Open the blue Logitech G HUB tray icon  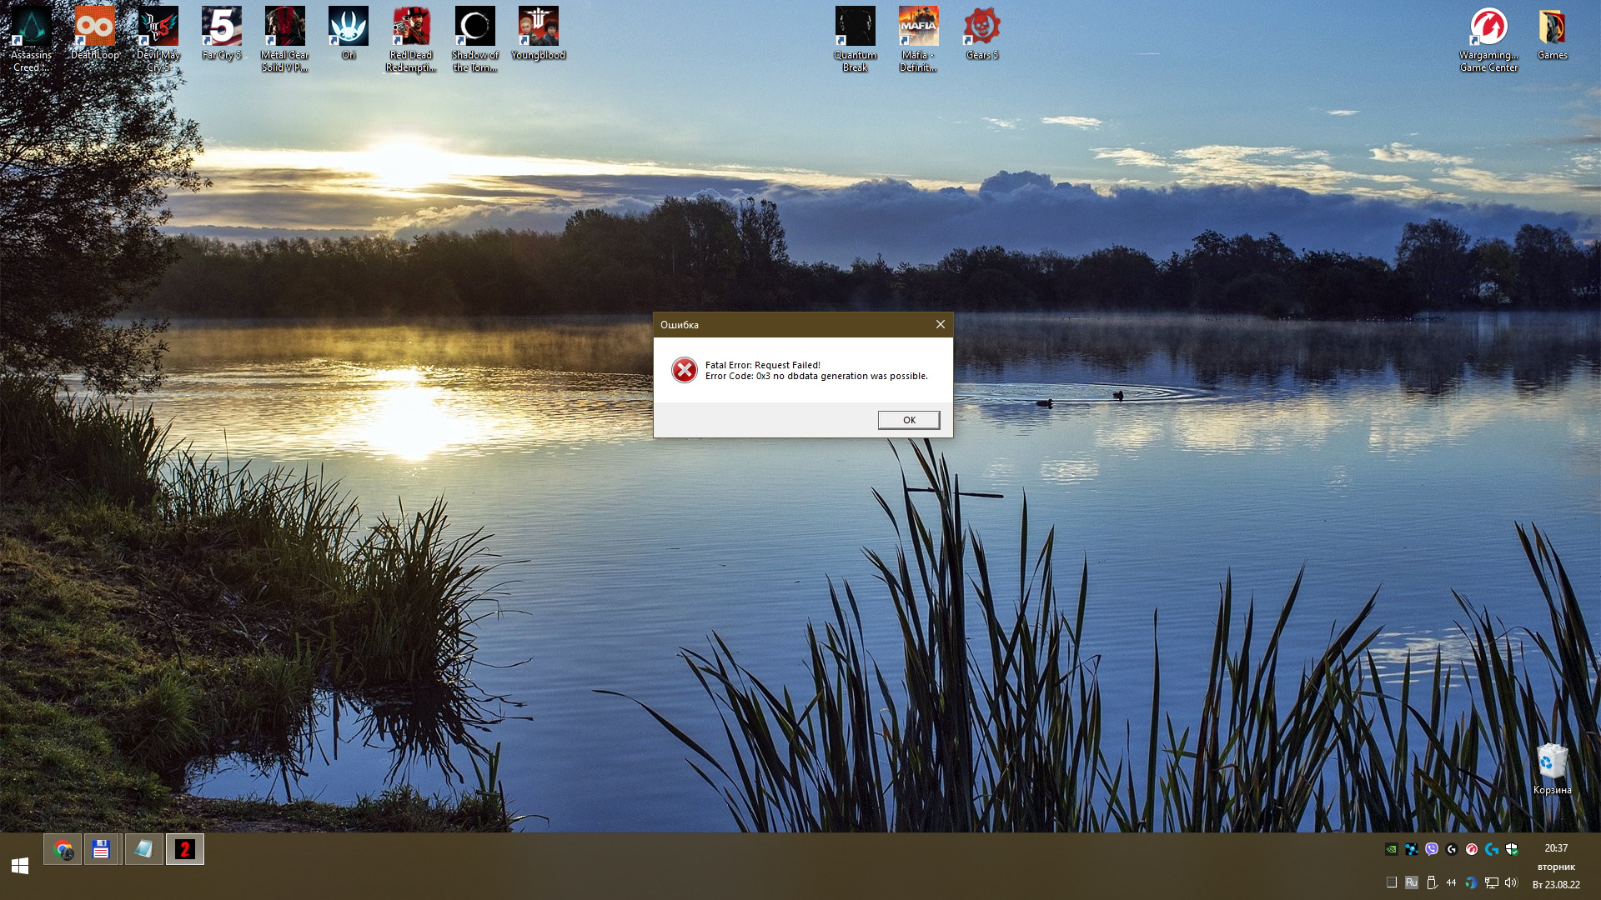tap(1492, 849)
